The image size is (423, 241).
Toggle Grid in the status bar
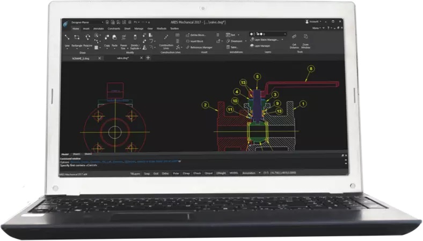pos(156,174)
